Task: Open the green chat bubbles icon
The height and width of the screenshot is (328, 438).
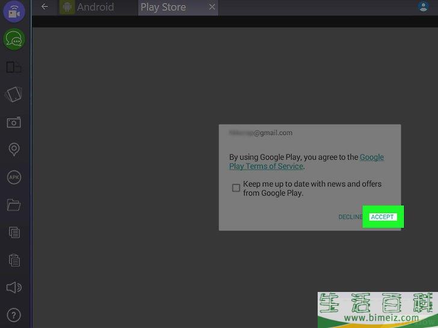Action: coord(14,39)
